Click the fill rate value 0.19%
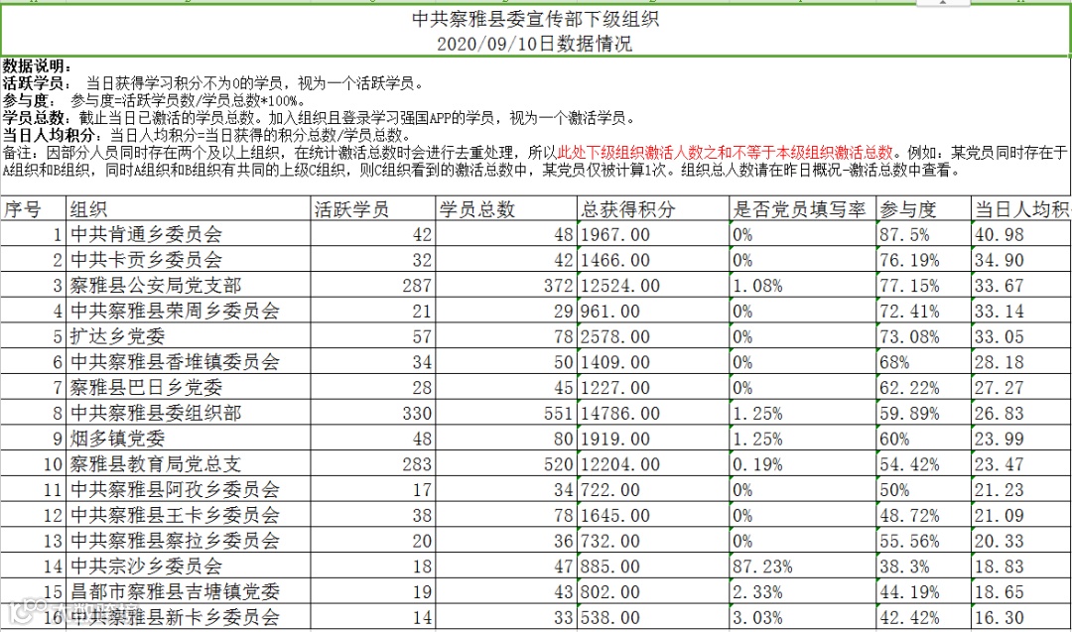This screenshot has width=1072, height=632. click(803, 464)
